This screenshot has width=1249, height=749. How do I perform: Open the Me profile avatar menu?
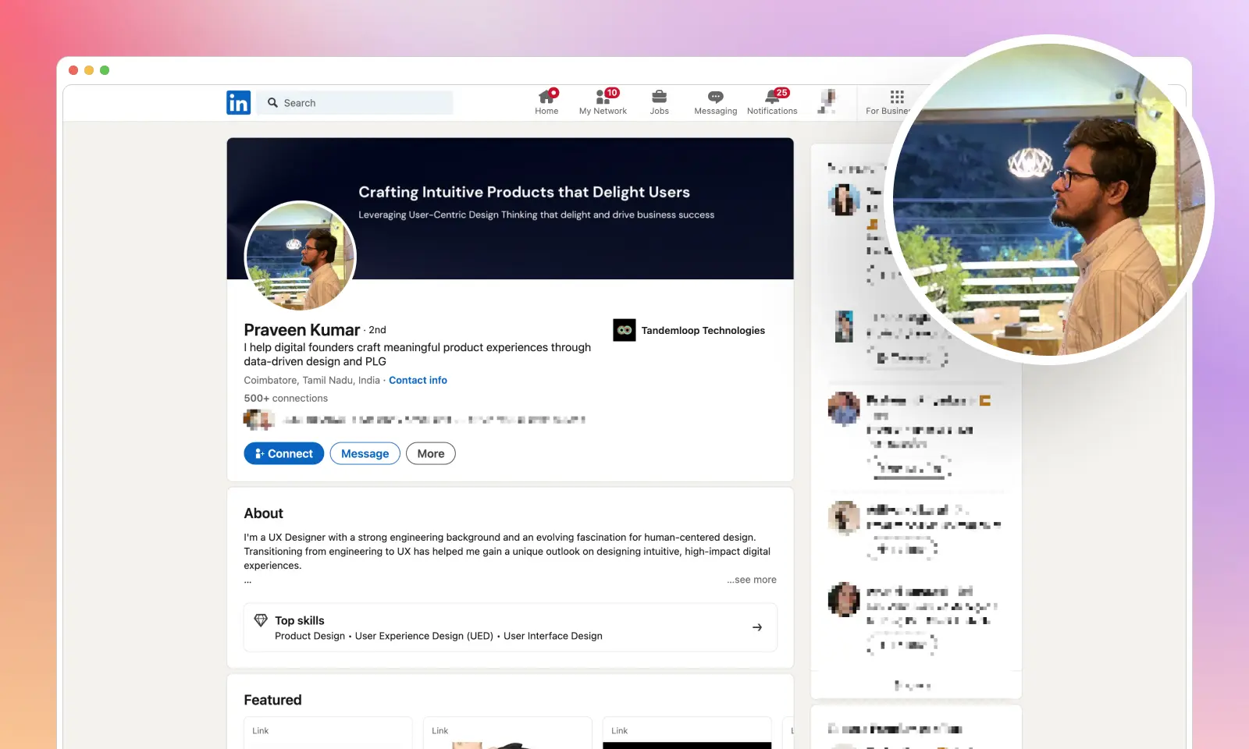click(x=827, y=101)
